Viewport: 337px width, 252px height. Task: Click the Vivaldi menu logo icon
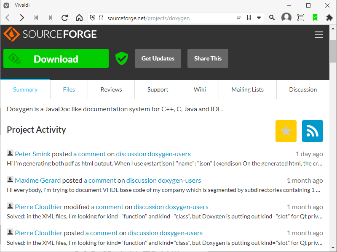pyautogui.click(x=6, y=5)
